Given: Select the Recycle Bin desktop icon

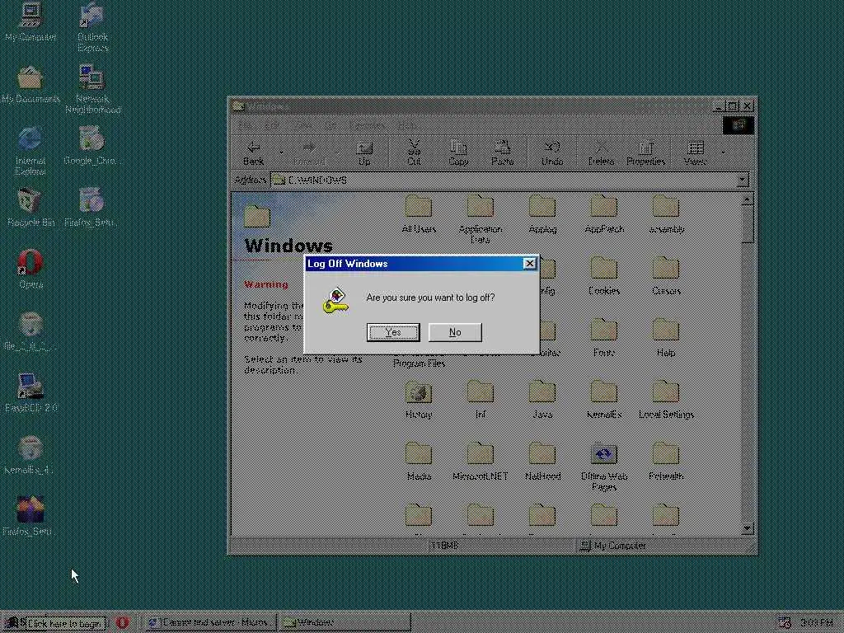Looking at the screenshot, I should click(x=30, y=208).
